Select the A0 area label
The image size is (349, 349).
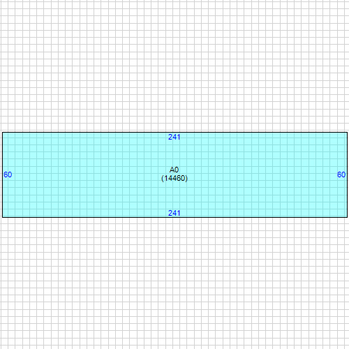click(174, 170)
